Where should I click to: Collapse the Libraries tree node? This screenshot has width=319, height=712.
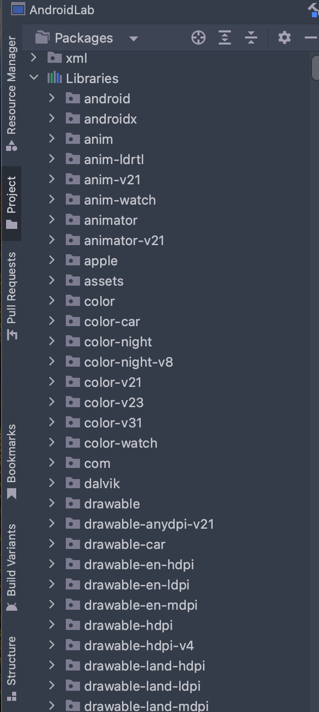[34, 78]
